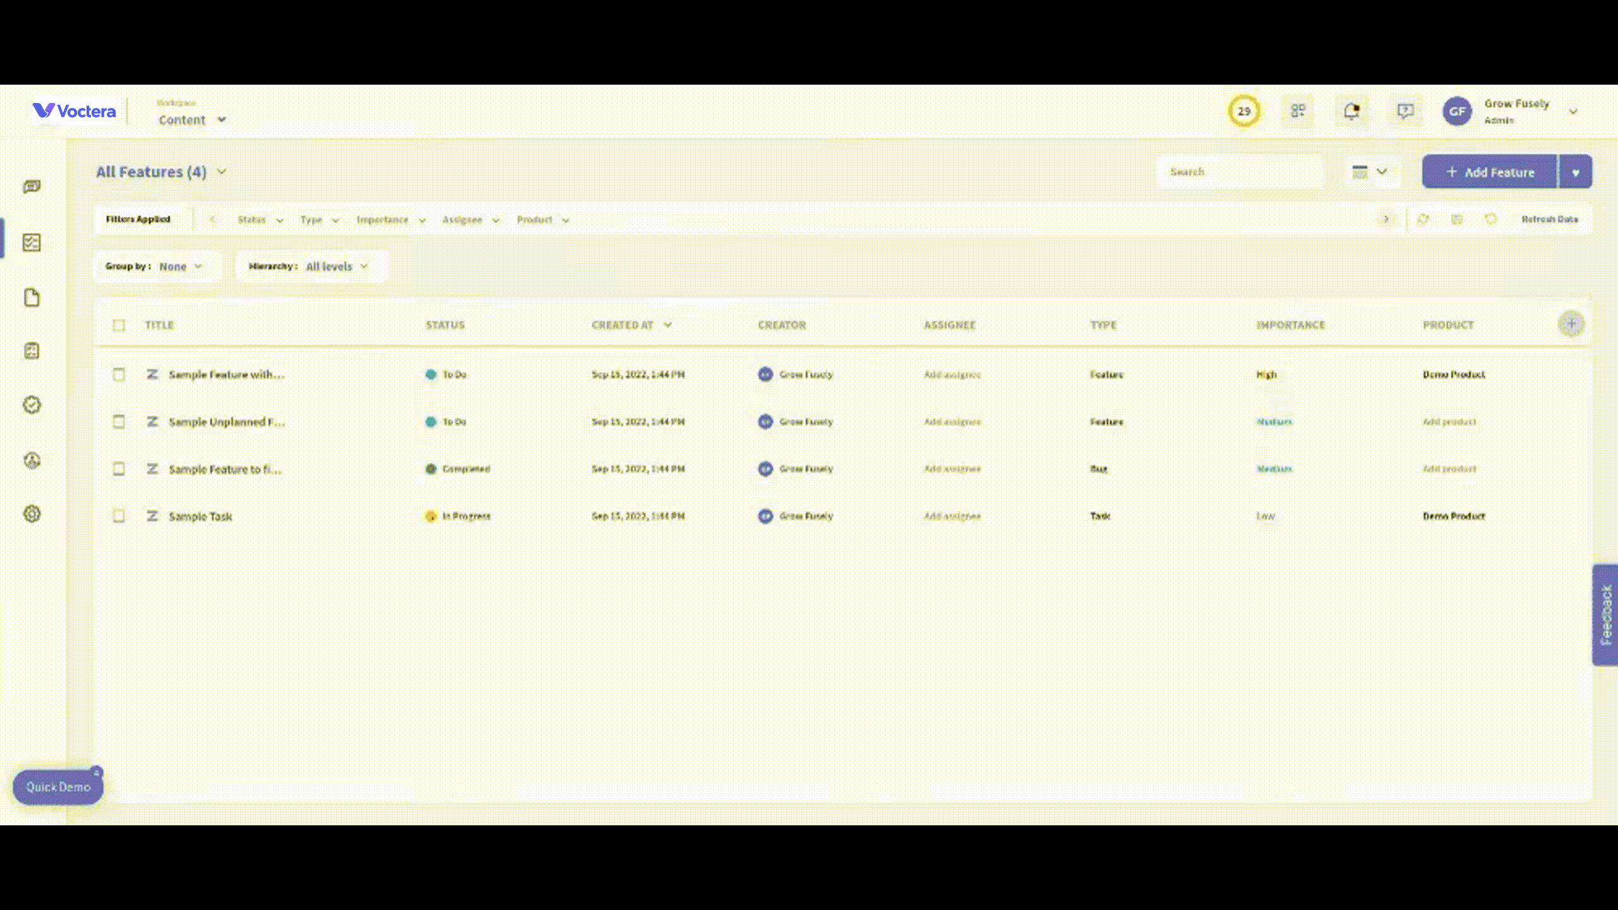Click Refresh Data
The image size is (1618, 910).
(1550, 219)
